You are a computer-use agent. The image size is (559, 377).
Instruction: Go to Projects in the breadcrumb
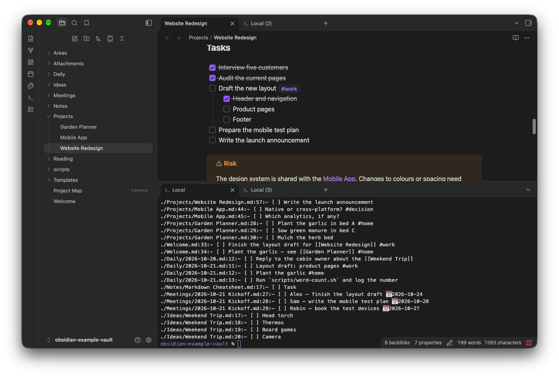coord(198,37)
